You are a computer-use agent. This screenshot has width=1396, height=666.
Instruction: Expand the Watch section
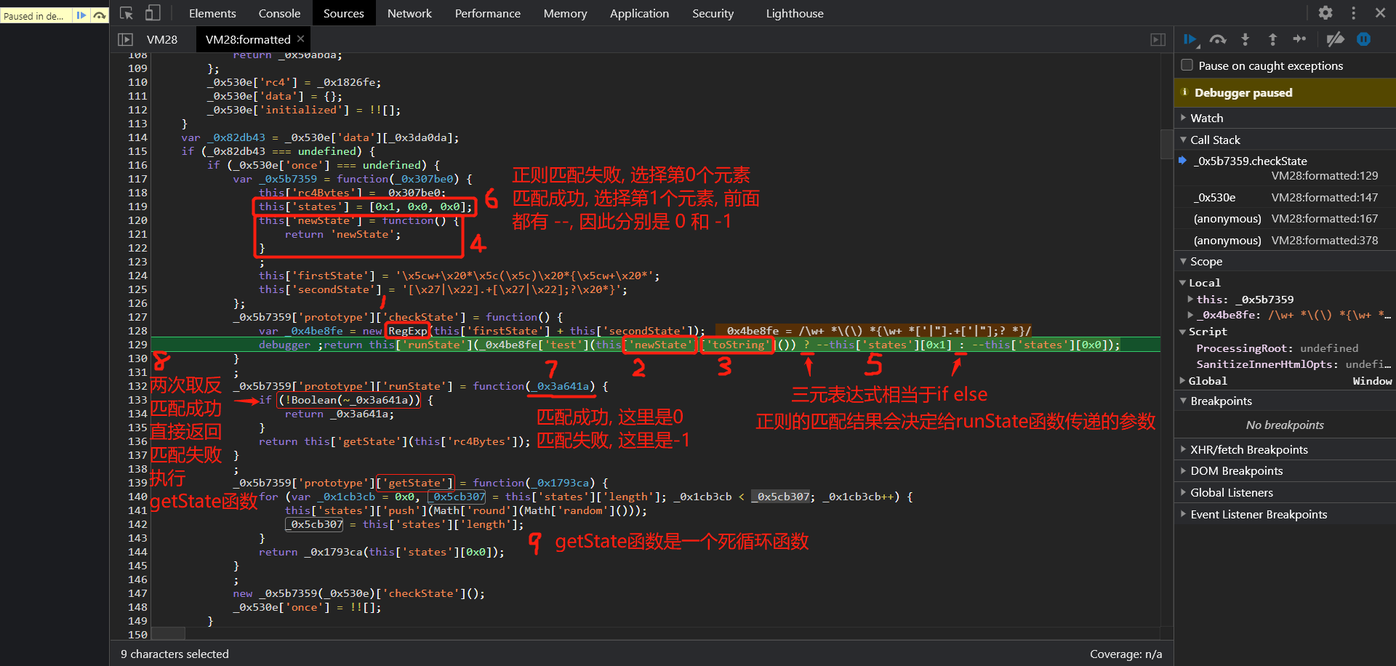pyautogui.click(x=1184, y=118)
